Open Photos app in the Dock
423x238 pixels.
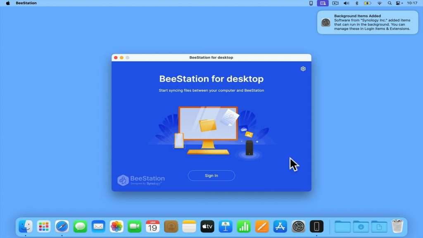point(116,226)
